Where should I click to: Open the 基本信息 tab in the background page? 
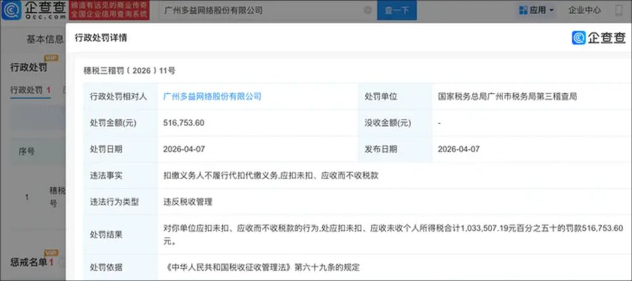pyautogui.click(x=44, y=39)
